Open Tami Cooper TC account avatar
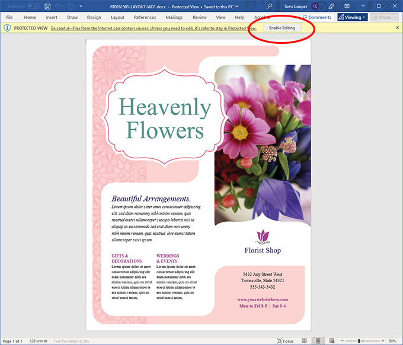The image size is (403, 345). [x=315, y=7]
